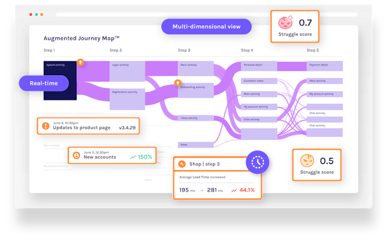Select the Payment detail node
Viewport: 391px width, 242px height.
pyautogui.click(x=324, y=66)
